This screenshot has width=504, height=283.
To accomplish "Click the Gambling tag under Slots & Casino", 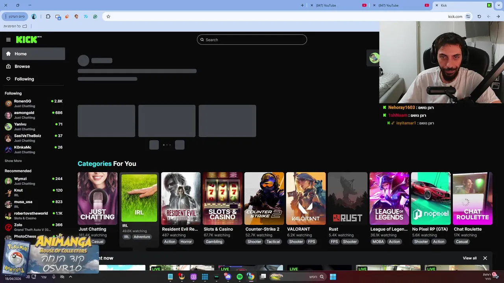I will click(x=214, y=242).
